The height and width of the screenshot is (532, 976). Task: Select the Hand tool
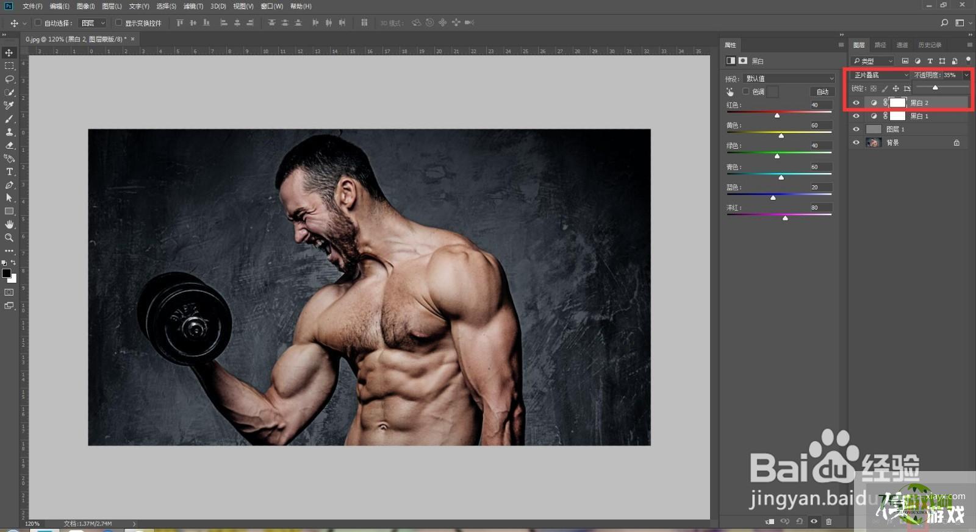(9, 224)
